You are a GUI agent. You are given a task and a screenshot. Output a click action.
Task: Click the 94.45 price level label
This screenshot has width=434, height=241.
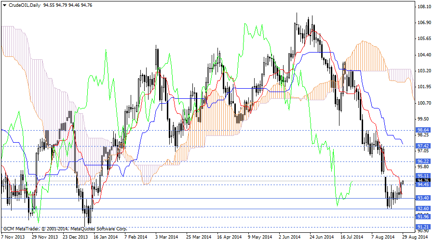(423, 185)
